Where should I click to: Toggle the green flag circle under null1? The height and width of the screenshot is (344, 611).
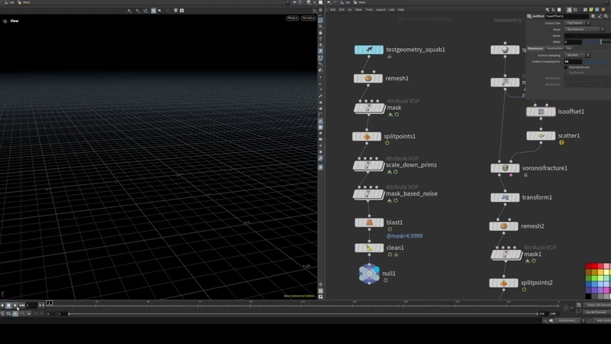[x=386, y=281]
